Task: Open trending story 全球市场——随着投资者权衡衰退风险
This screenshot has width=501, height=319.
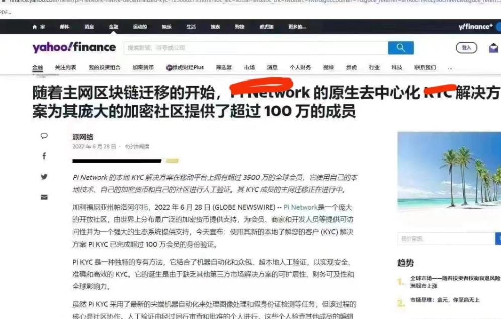Action: pyautogui.click(x=456, y=282)
